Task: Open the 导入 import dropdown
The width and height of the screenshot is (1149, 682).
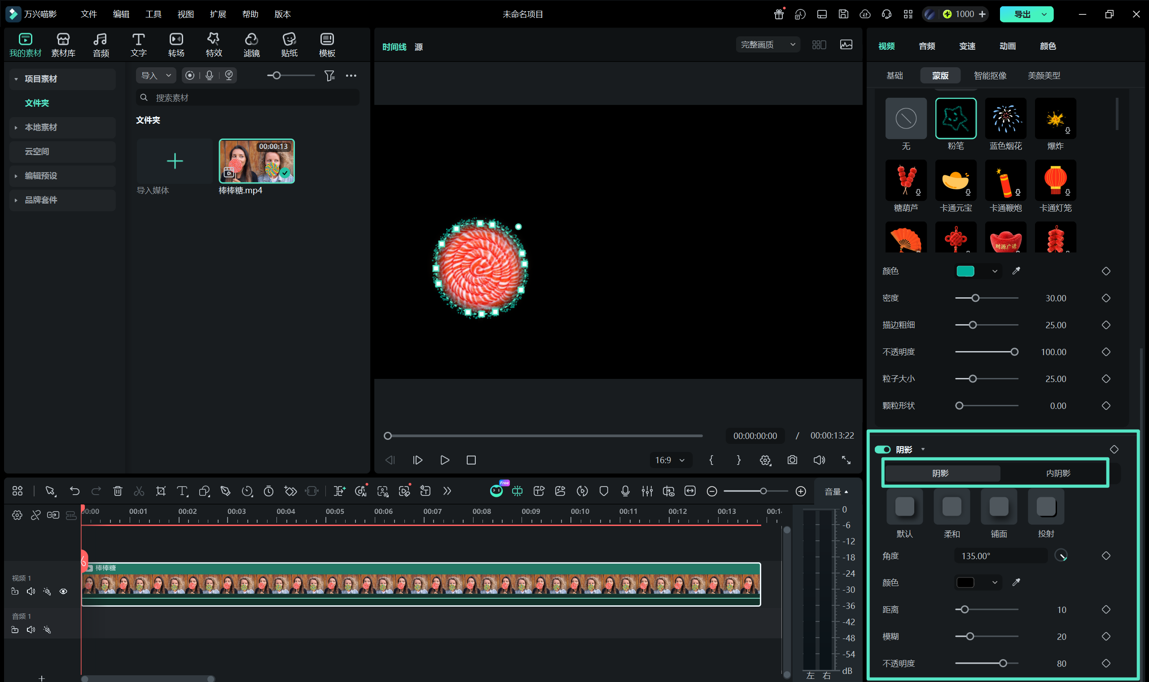Action: (156, 75)
